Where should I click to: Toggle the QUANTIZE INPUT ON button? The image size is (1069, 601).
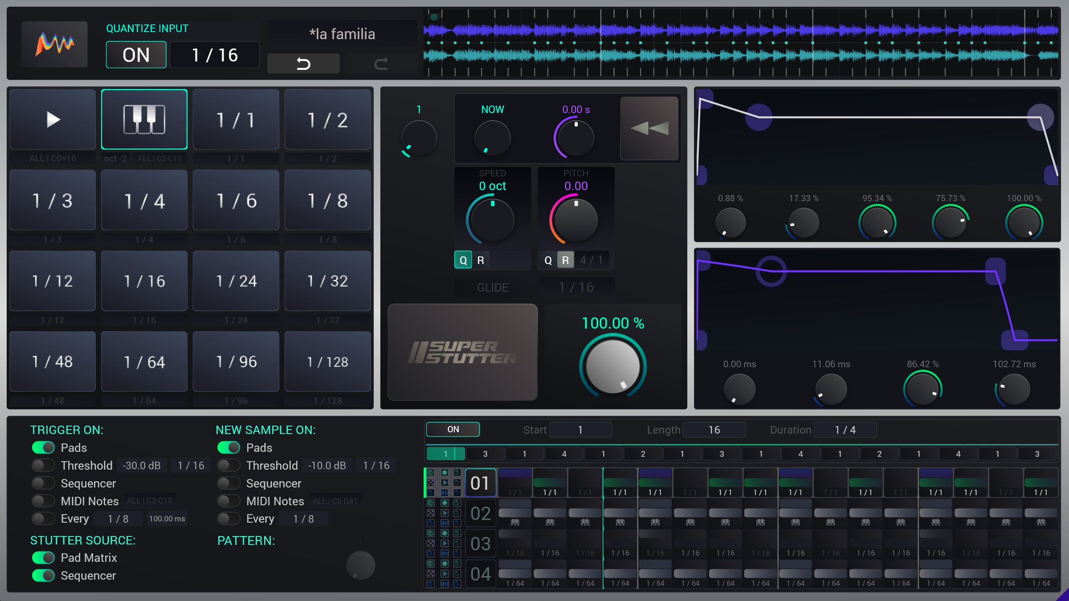136,54
